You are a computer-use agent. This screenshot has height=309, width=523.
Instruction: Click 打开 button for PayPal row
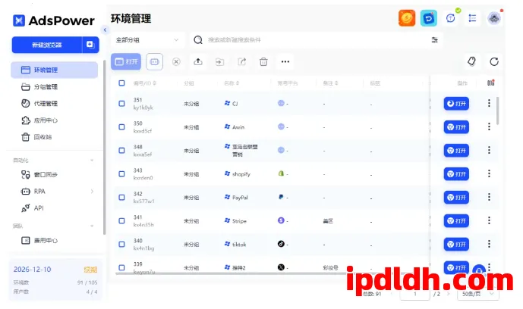[456, 197]
